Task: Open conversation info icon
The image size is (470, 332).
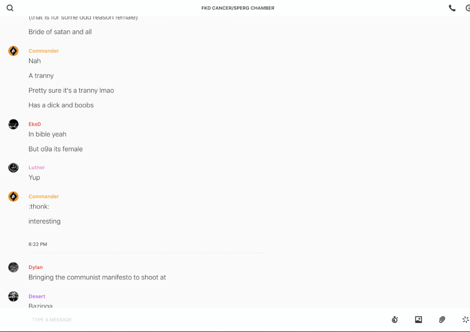Action: click(468, 8)
